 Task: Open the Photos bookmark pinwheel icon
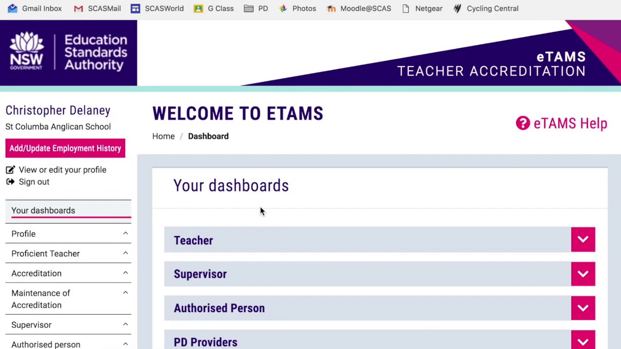283,8
